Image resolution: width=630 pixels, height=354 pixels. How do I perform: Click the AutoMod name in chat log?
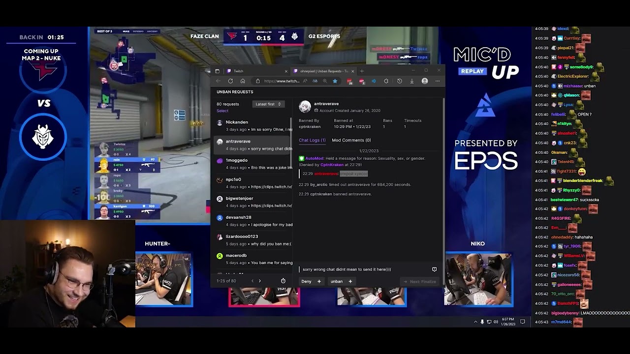click(315, 158)
